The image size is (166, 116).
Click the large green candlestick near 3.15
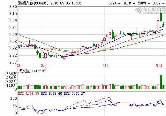161,17
